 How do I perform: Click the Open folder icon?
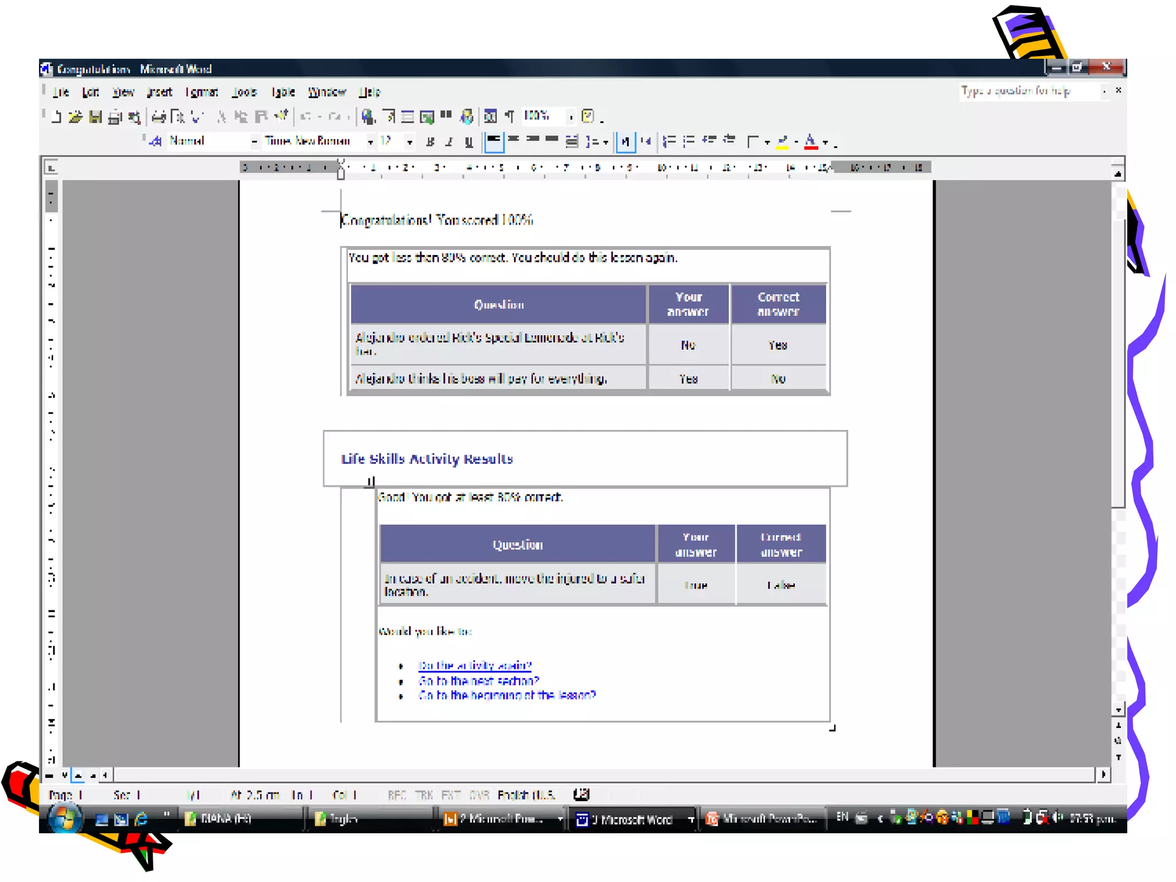click(75, 117)
